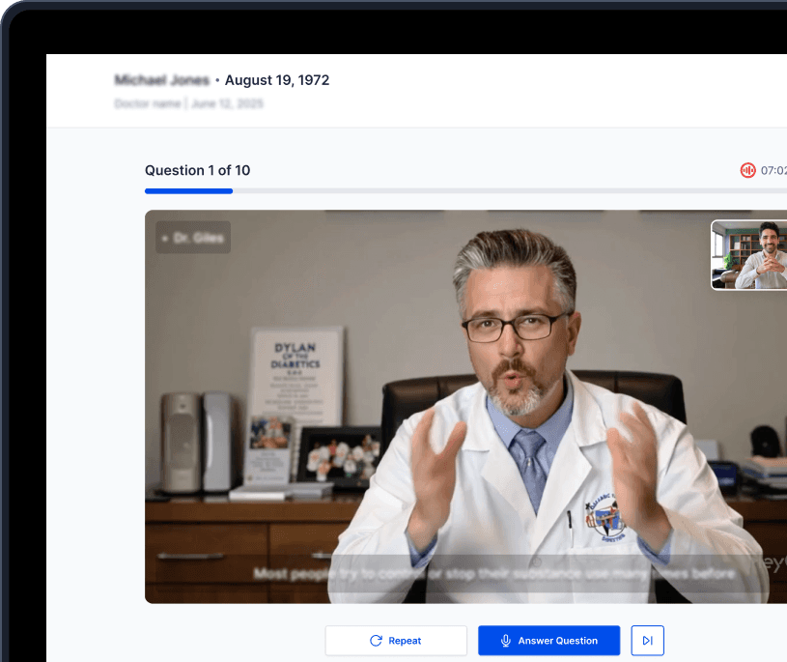
Task: Click the birth date August 19, 1972
Action: click(x=277, y=80)
